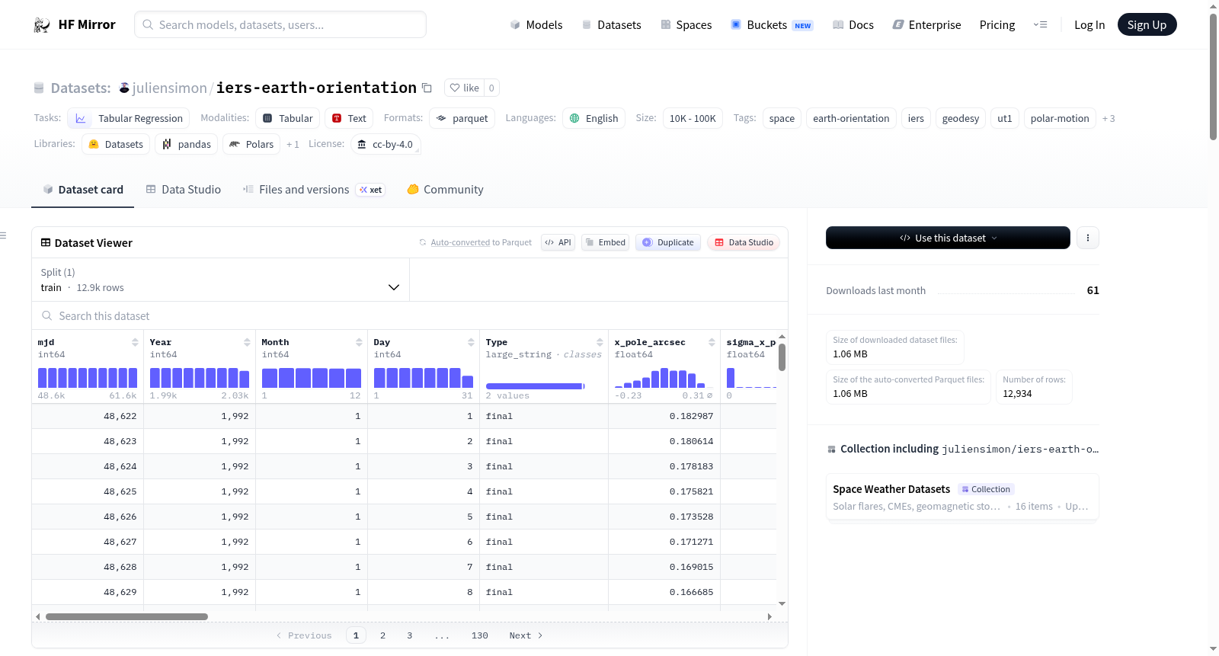Click the Sign Up button
This screenshot has height=656, width=1219.
(1147, 24)
